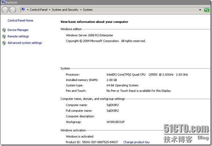
Task: Click the Full computer name value Sql2K8R2
Action: tap(113, 111)
